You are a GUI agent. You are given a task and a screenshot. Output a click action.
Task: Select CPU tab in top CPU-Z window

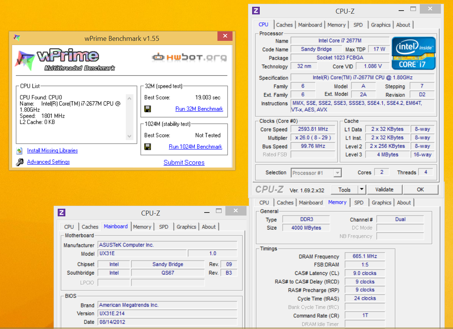(263, 24)
